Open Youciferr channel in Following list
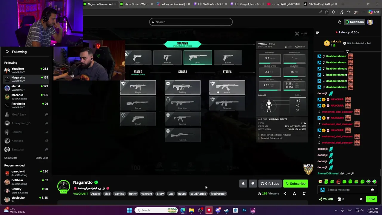382x215 pixels. (26, 70)
